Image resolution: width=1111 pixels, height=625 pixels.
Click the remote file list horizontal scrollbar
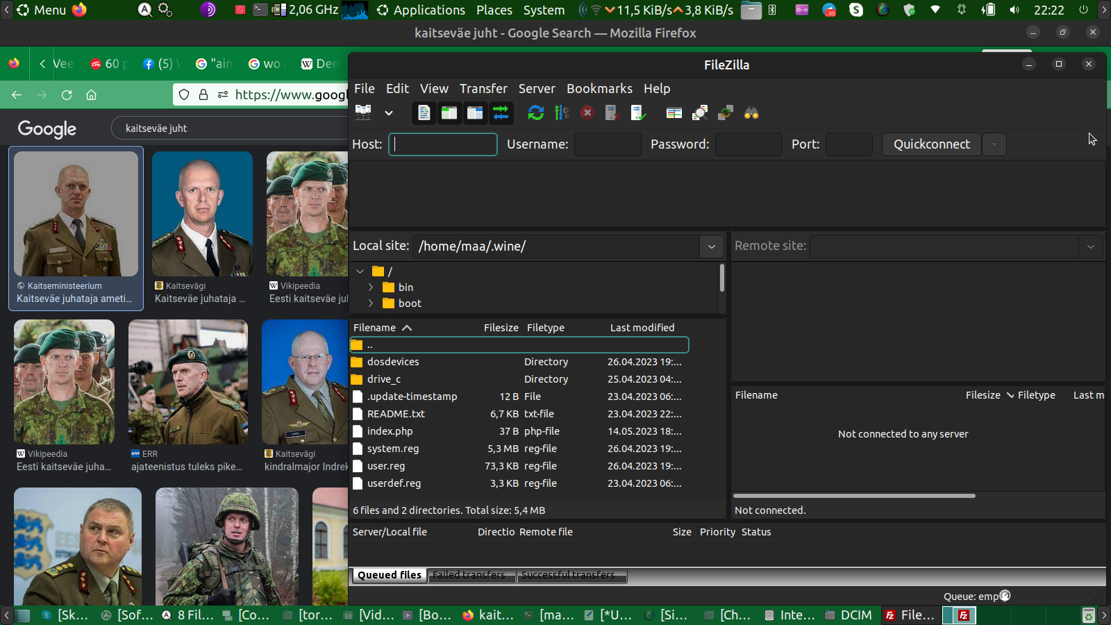pyautogui.click(x=854, y=496)
